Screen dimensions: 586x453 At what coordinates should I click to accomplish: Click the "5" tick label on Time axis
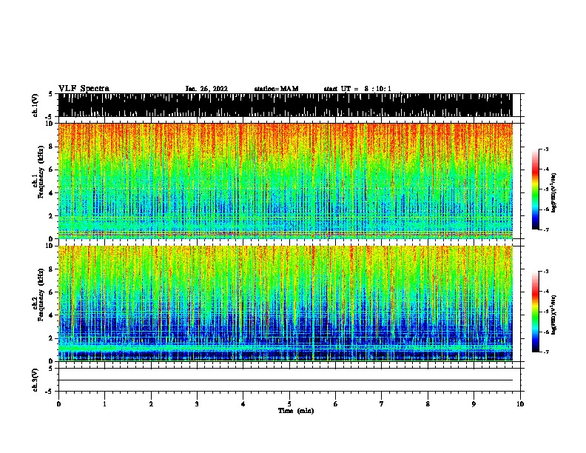[289, 403]
